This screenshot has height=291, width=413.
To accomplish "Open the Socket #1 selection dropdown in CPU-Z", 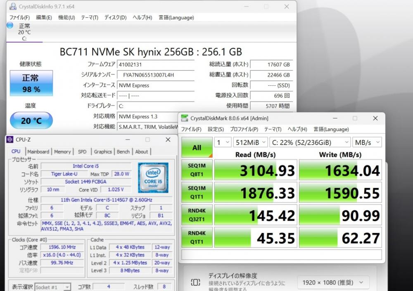I will click(x=53, y=287).
